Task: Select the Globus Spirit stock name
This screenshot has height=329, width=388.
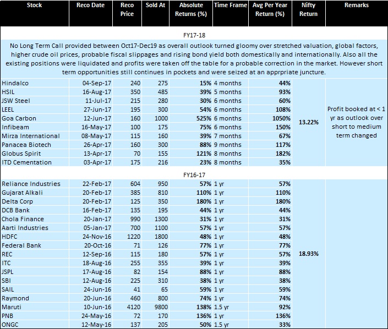Action: [x=21, y=153]
